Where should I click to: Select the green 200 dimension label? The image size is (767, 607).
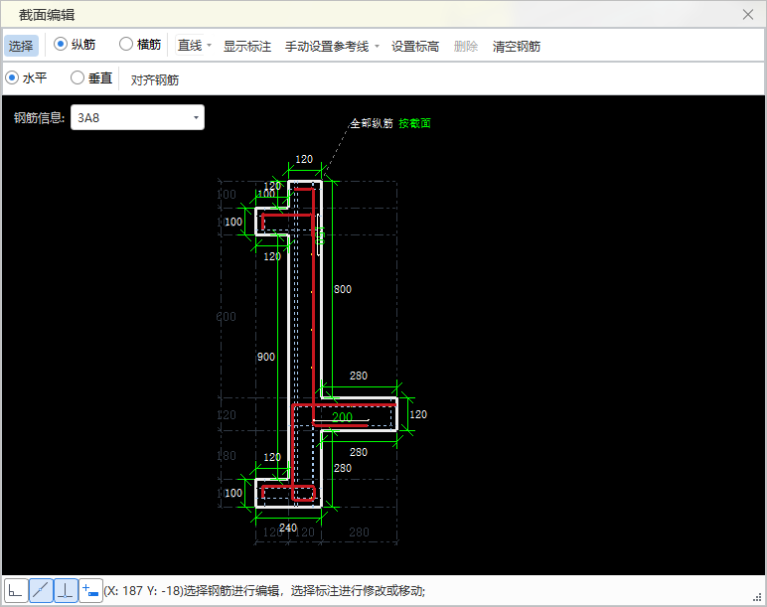tap(342, 417)
